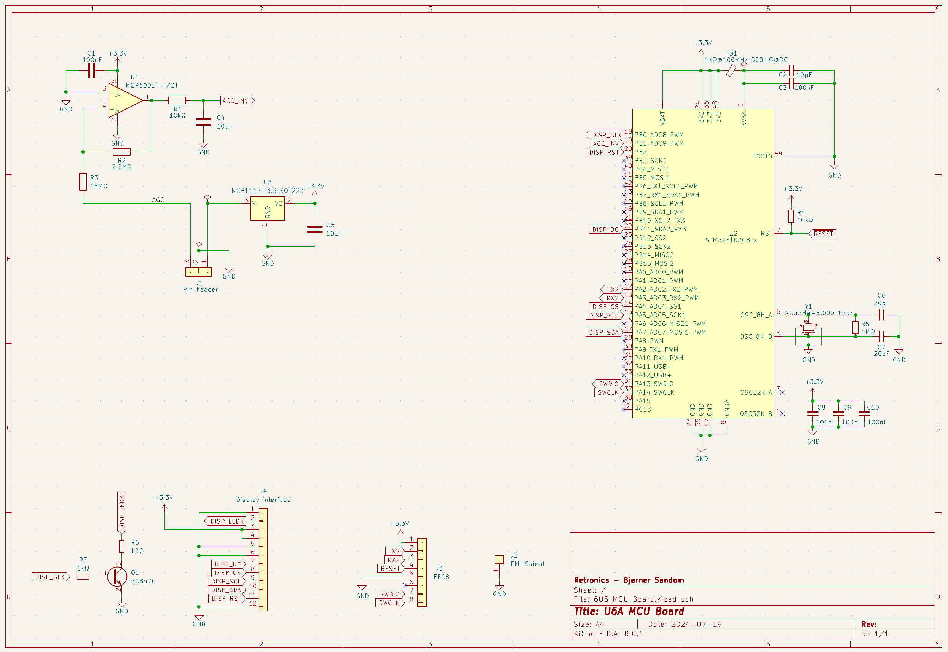Select the J4 Display interface connector
The height and width of the screenshot is (652, 948).
coord(263,559)
